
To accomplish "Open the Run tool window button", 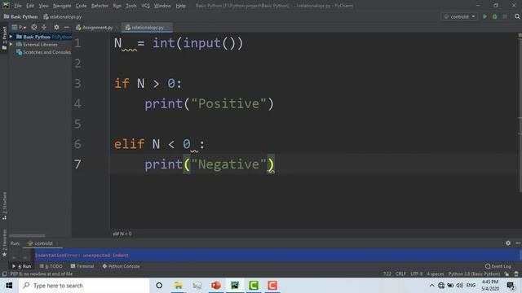I will click(22, 266).
